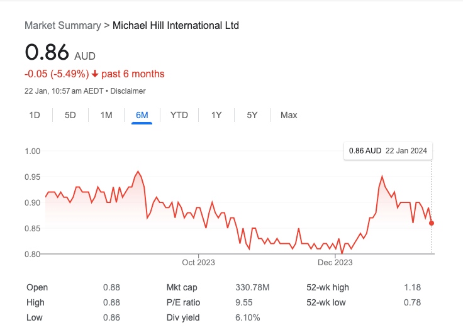The image size is (463, 330).
Task: Click the P/E ratio value 9.55
Action: [244, 302]
